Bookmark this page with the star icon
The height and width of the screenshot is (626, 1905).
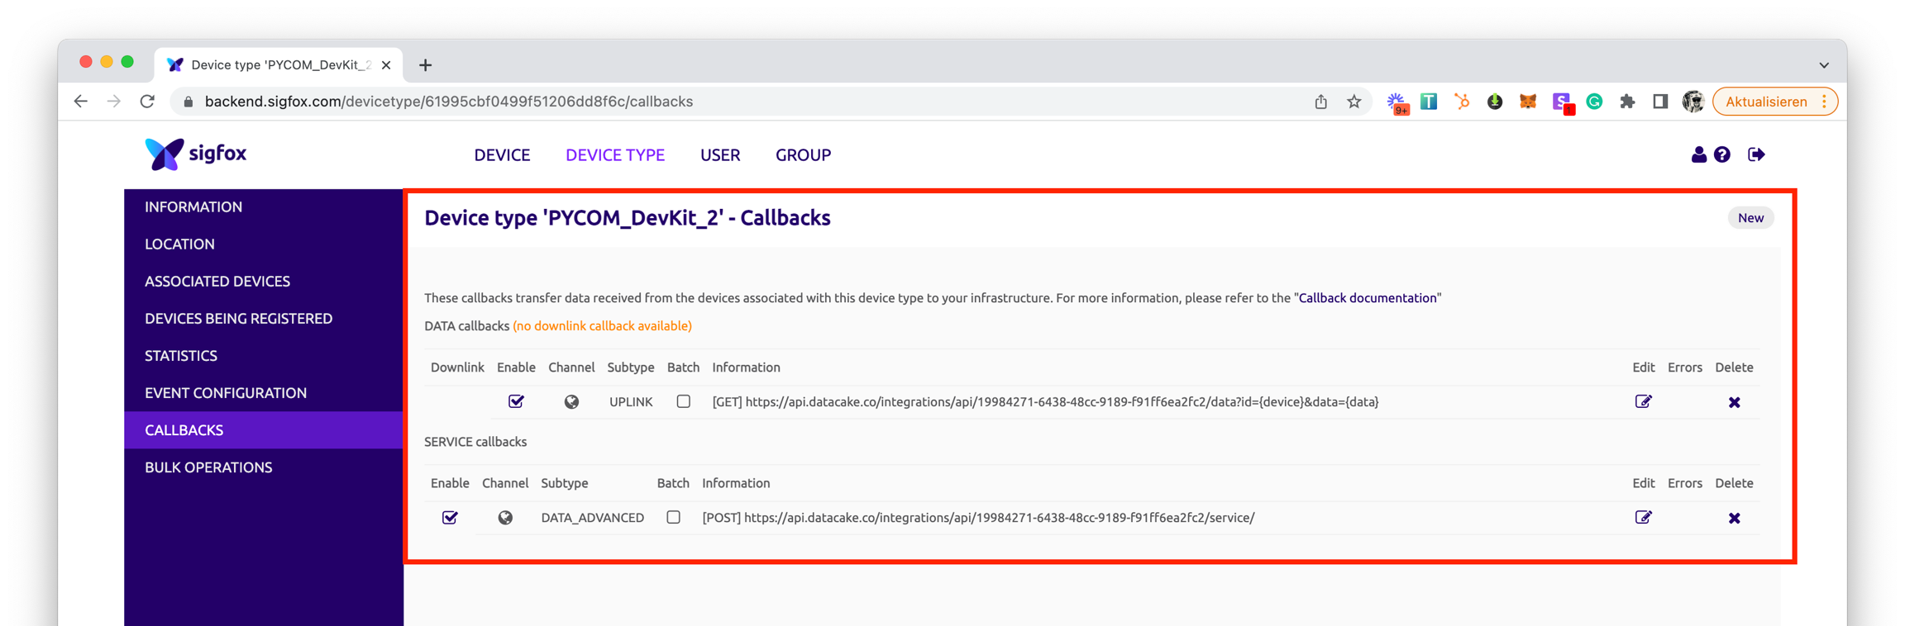tap(1354, 102)
